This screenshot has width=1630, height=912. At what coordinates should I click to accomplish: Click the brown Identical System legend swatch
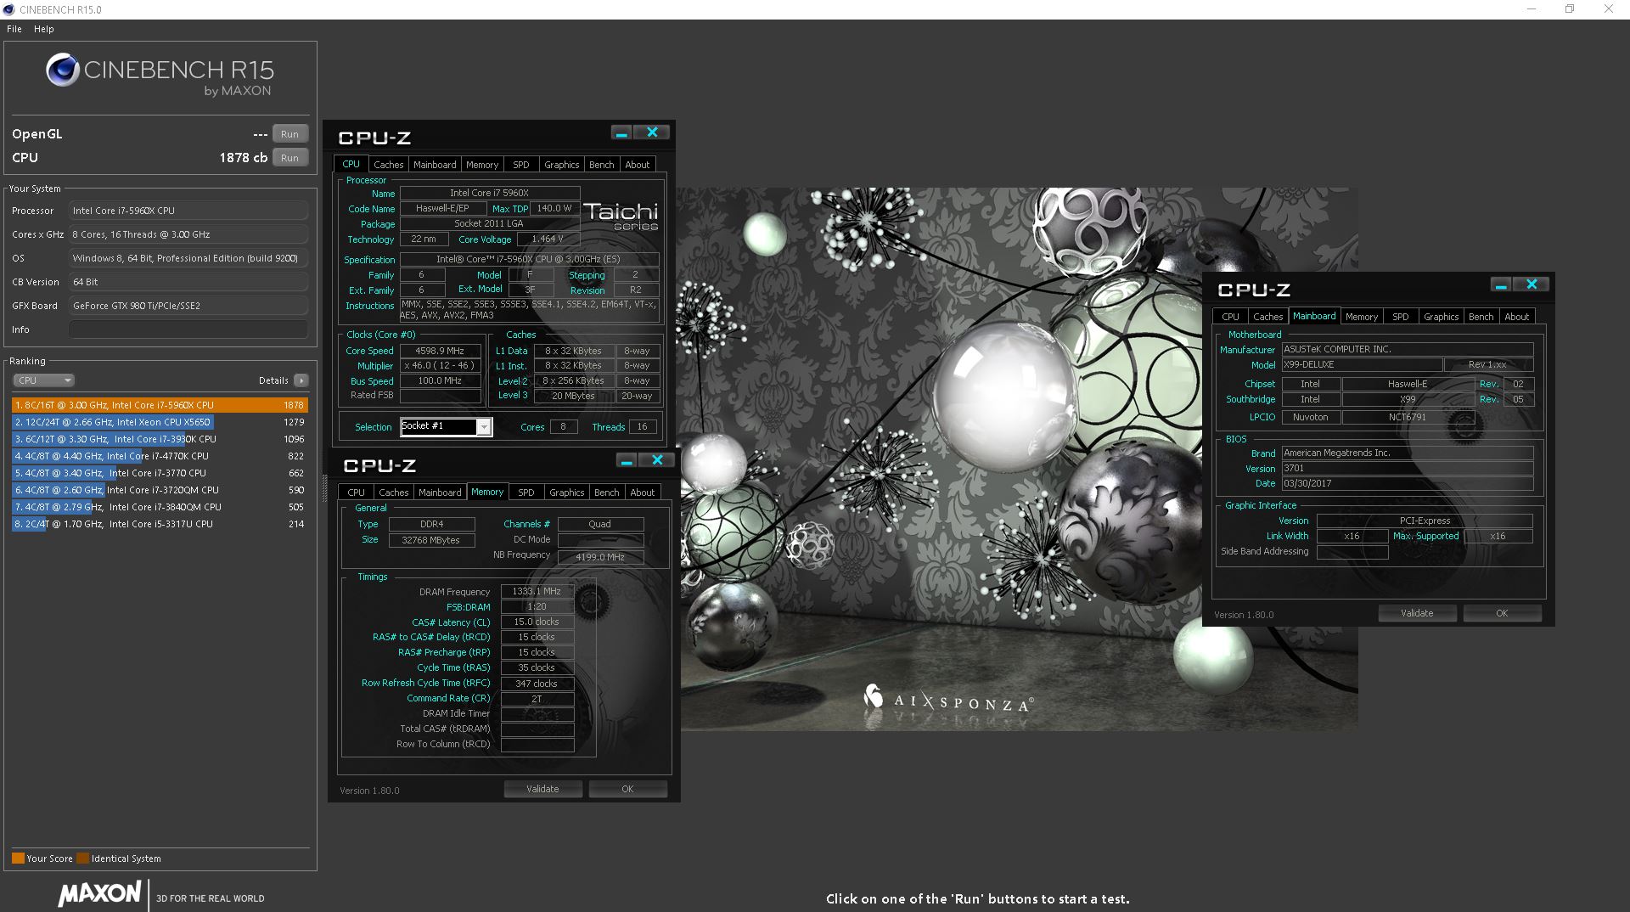82,859
